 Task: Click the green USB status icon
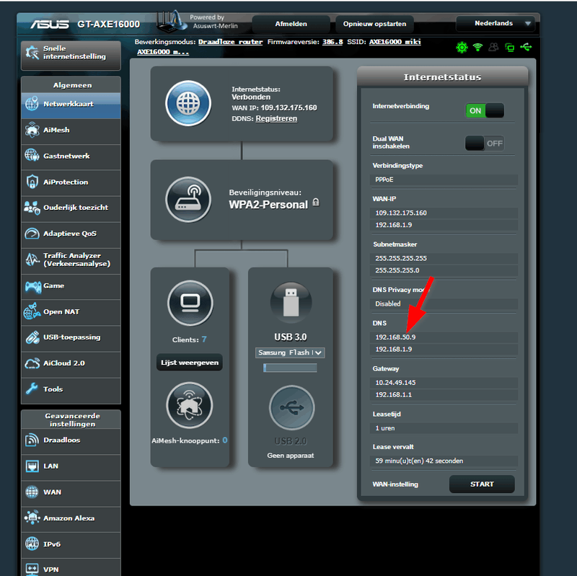click(x=526, y=47)
